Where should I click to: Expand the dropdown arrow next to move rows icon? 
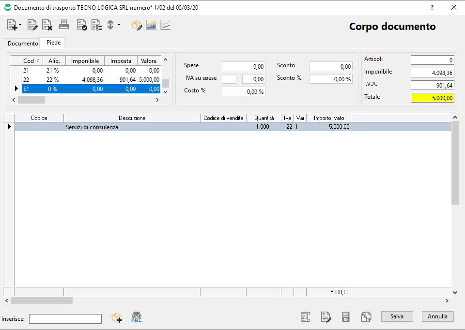coord(119,25)
